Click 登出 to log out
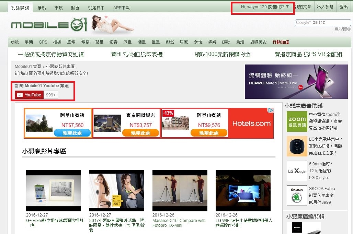The image size is (353, 234). pyautogui.click(x=343, y=7)
